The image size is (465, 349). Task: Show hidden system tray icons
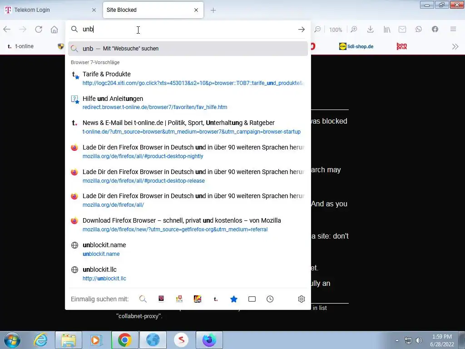pos(397,340)
